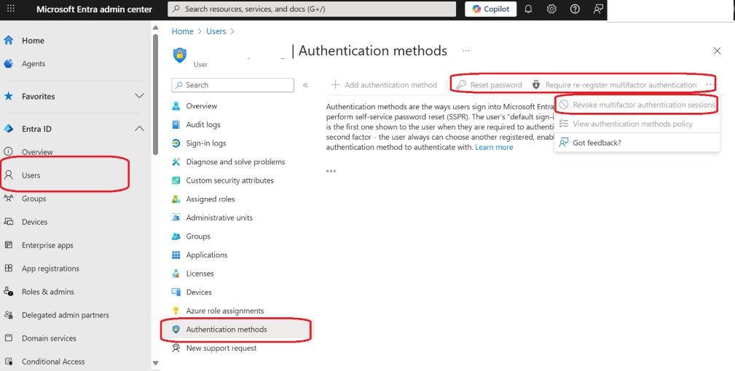Image resolution: width=735 pixels, height=371 pixels.
Task: Open Audit logs for the user
Action: coord(203,124)
